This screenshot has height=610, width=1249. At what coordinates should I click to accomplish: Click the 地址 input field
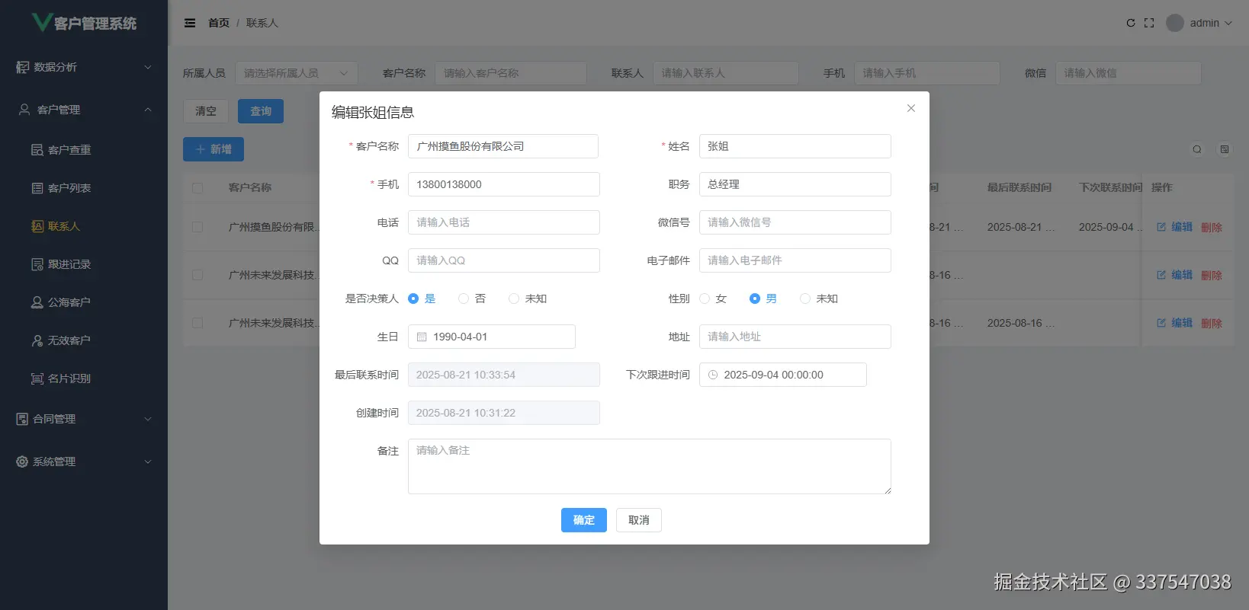coord(795,337)
